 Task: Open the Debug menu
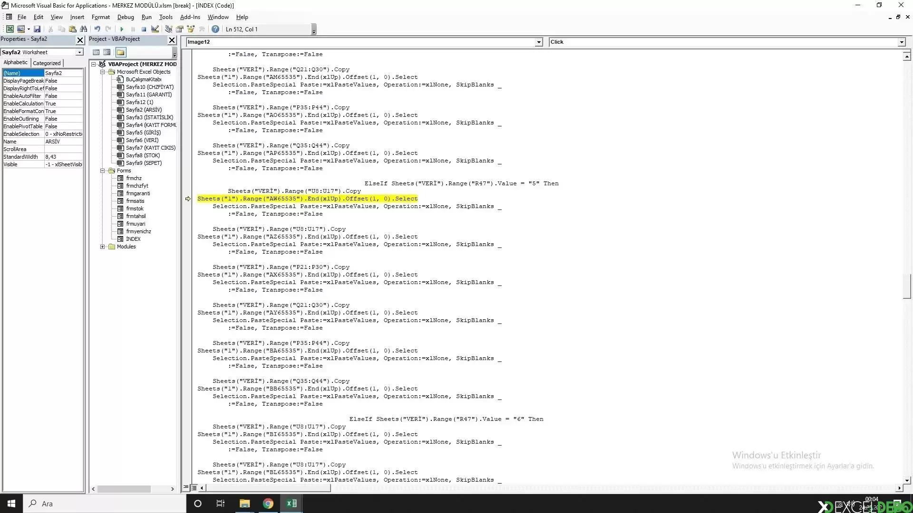pyautogui.click(x=126, y=17)
